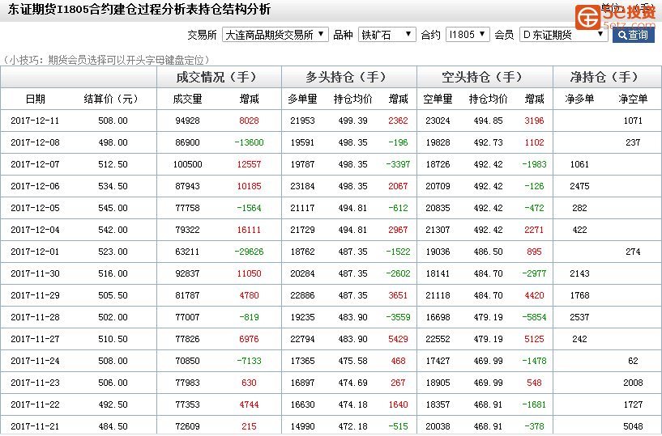Viewport: 662px width, 436px height.
Task: Click long average price 499.39
Action: pos(353,121)
